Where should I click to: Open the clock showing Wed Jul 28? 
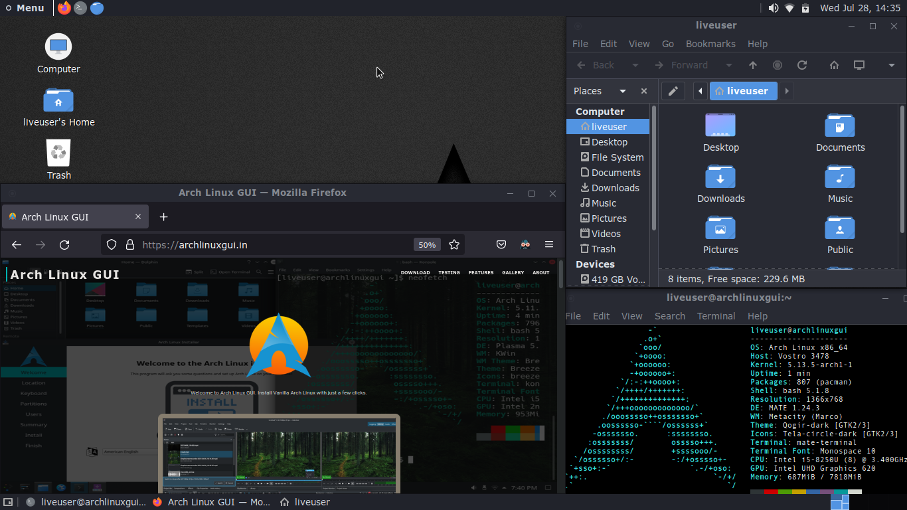[860, 8]
